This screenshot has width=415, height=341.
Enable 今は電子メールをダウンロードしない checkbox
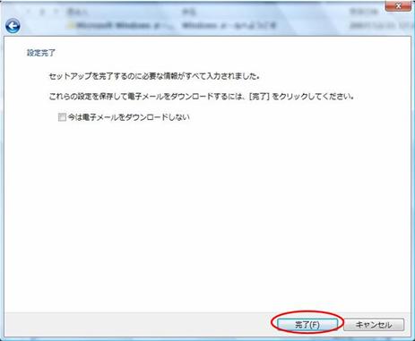click(x=62, y=117)
